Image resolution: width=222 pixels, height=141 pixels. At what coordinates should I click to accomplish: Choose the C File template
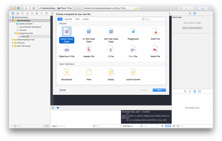click(x=111, y=51)
